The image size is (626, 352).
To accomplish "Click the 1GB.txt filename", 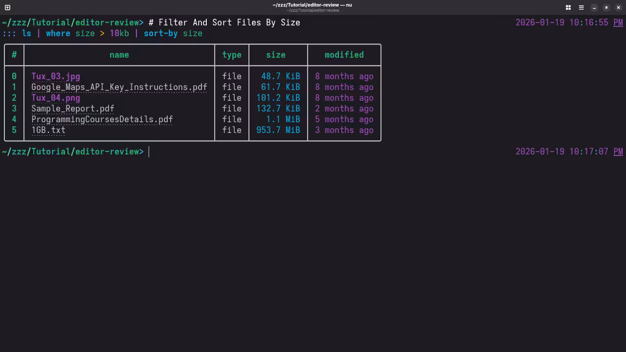I will [48, 130].
